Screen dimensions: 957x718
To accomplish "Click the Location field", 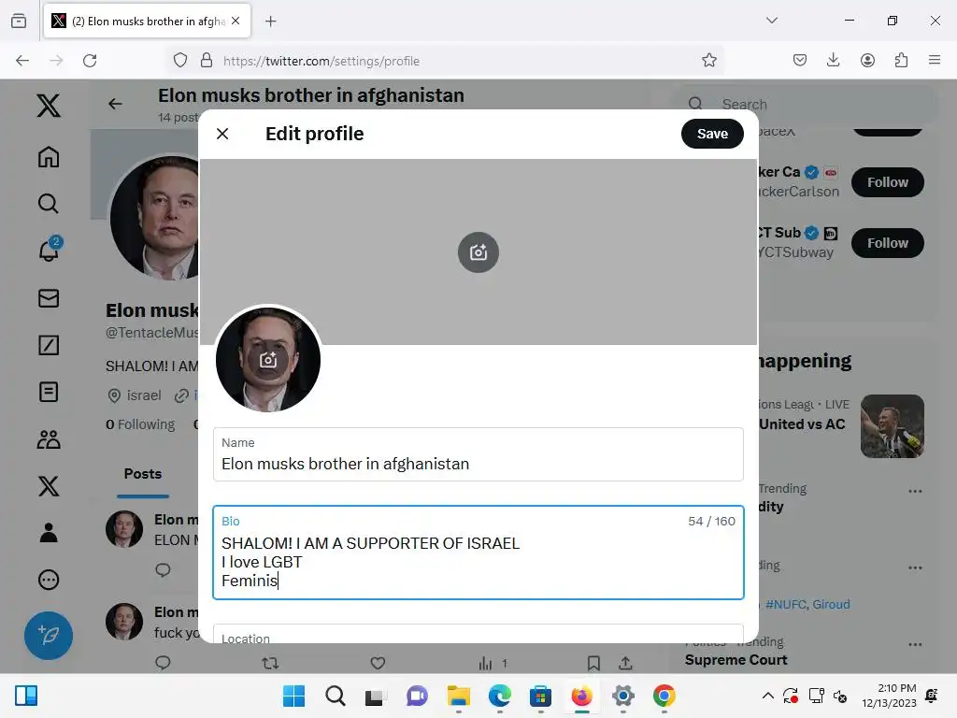I will [x=478, y=634].
